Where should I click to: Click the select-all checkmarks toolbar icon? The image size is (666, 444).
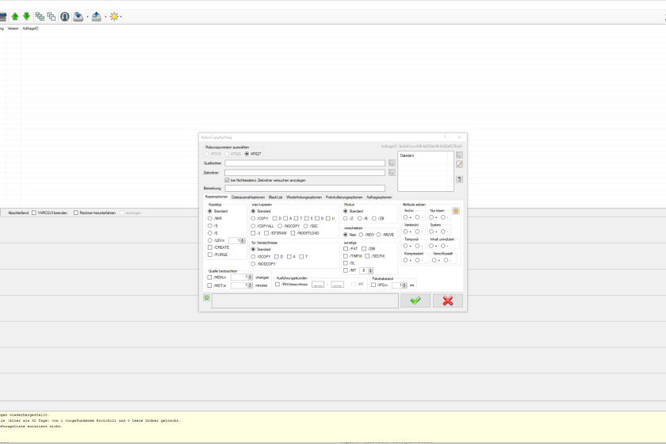[40, 17]
